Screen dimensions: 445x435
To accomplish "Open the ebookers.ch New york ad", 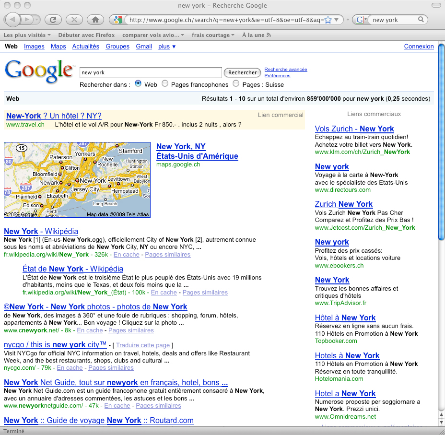I will [332, 242].
